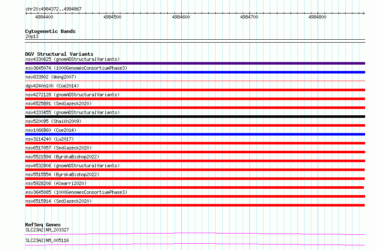Screen dimensions: 377x250
Task: Select the thin red nsv833902 variant line
Action: click(195, 81)
